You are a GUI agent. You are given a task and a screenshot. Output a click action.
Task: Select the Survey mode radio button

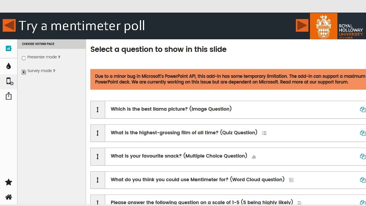coord(24,72)
